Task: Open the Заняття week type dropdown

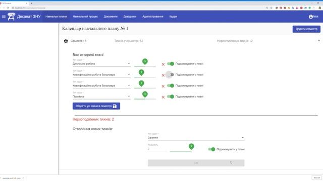Action: [196, 138]
